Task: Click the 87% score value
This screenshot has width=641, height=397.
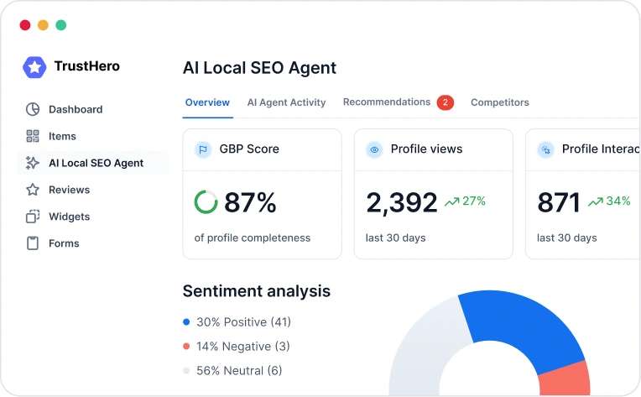Action: pos(250,202)
